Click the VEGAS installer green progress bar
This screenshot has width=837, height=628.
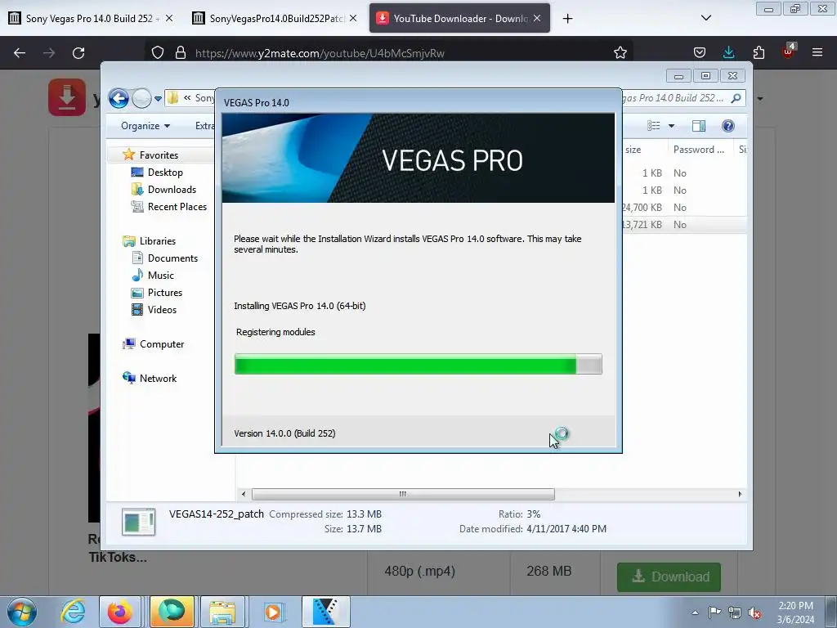(x=418, y=364)
